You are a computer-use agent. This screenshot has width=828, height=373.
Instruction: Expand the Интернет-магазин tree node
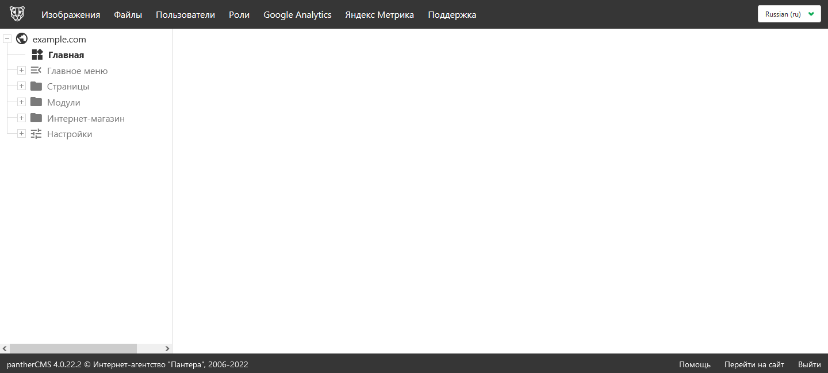pyautogui.click(x=21, y=118)
